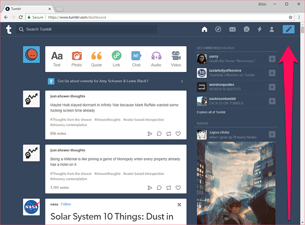Create a new Video post
Screen dimensions: 305x225
(176, 59)
